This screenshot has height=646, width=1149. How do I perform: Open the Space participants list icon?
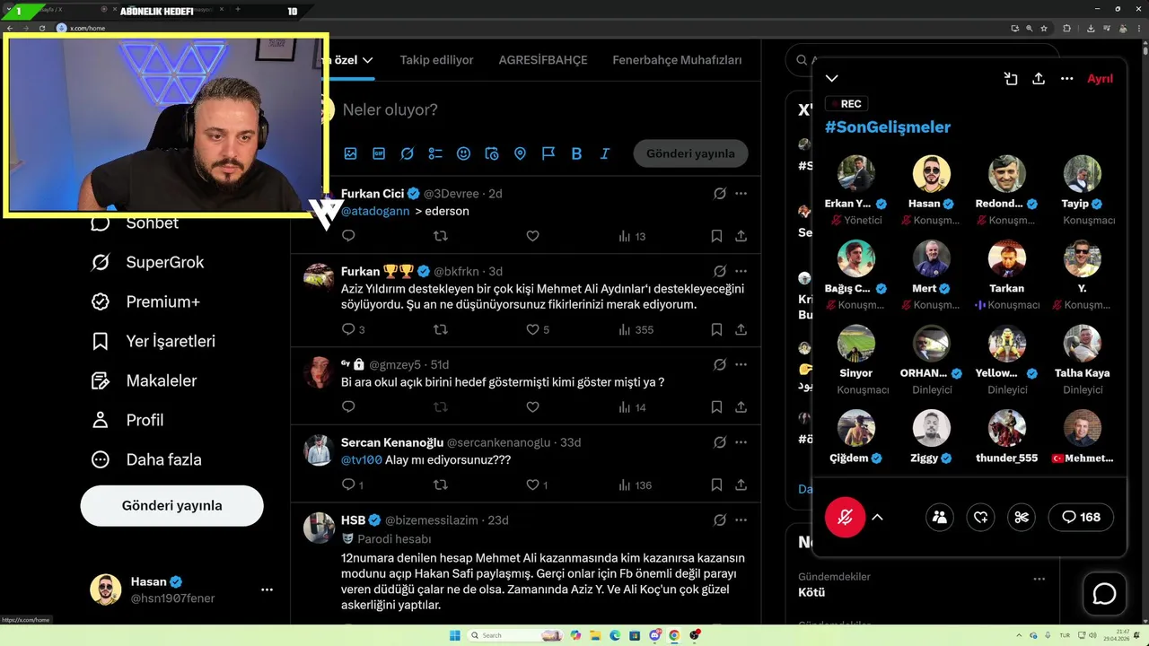click(939, 517)
